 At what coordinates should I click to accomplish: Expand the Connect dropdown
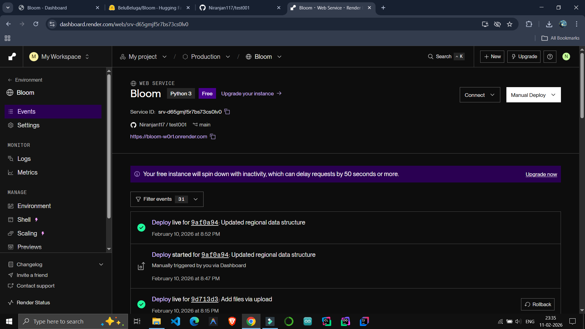coord(480,95)
